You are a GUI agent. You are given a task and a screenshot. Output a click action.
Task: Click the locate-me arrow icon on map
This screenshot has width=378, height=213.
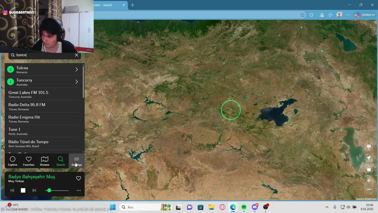tap(369, 158)
